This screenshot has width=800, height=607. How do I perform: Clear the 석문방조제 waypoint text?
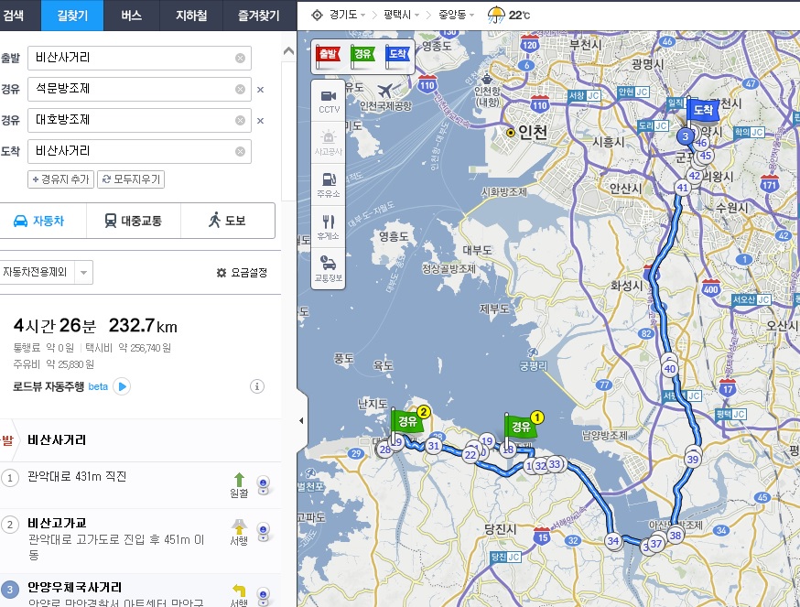[240, 90]
